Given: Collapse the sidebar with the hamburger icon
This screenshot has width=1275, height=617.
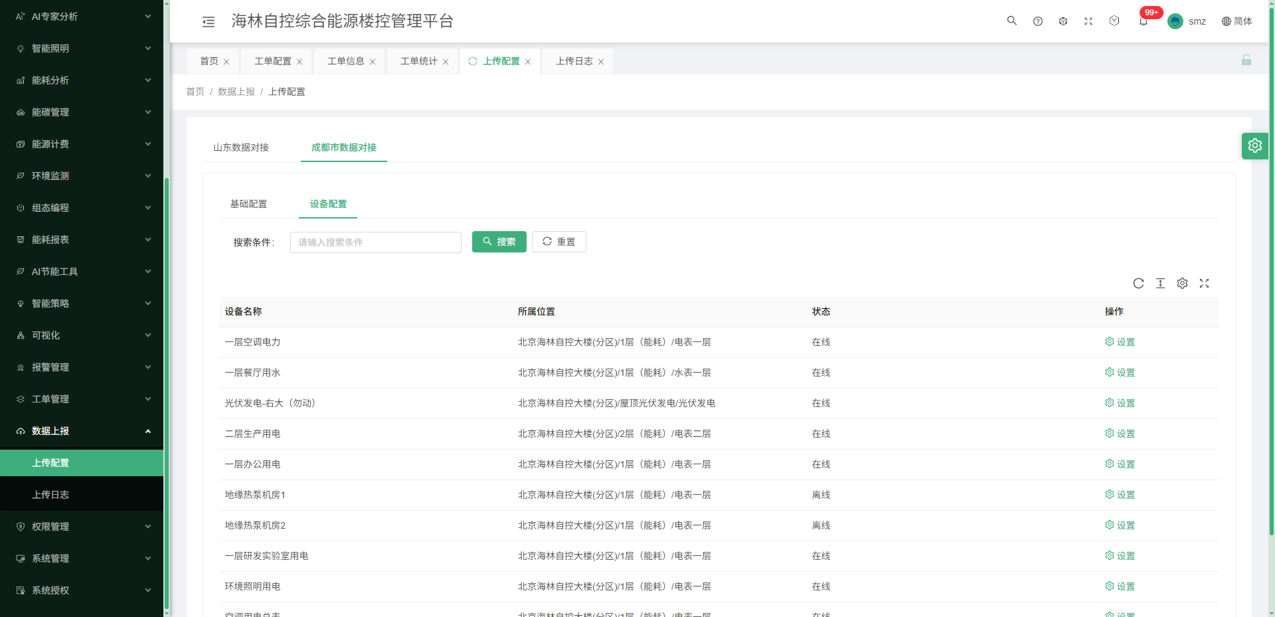Looking at the screenshot, I should [209, 22].
